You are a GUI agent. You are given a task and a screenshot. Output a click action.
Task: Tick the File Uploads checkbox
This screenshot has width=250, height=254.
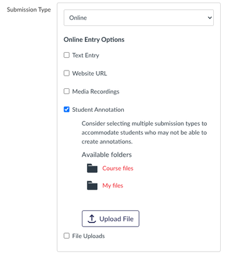point(67,236)
